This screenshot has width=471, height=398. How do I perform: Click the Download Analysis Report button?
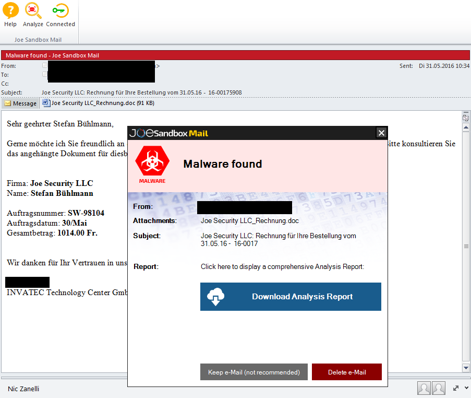click(291, 296)
